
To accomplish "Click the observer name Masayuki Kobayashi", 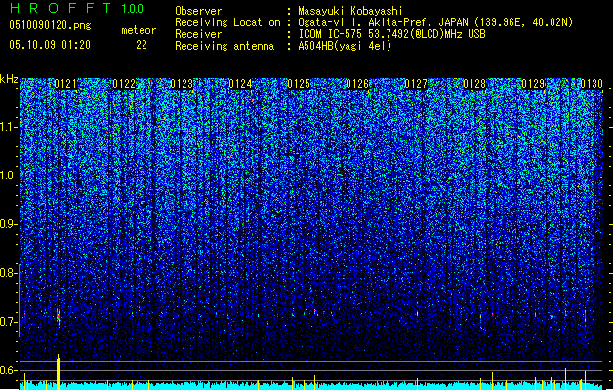I will (350, 11).
